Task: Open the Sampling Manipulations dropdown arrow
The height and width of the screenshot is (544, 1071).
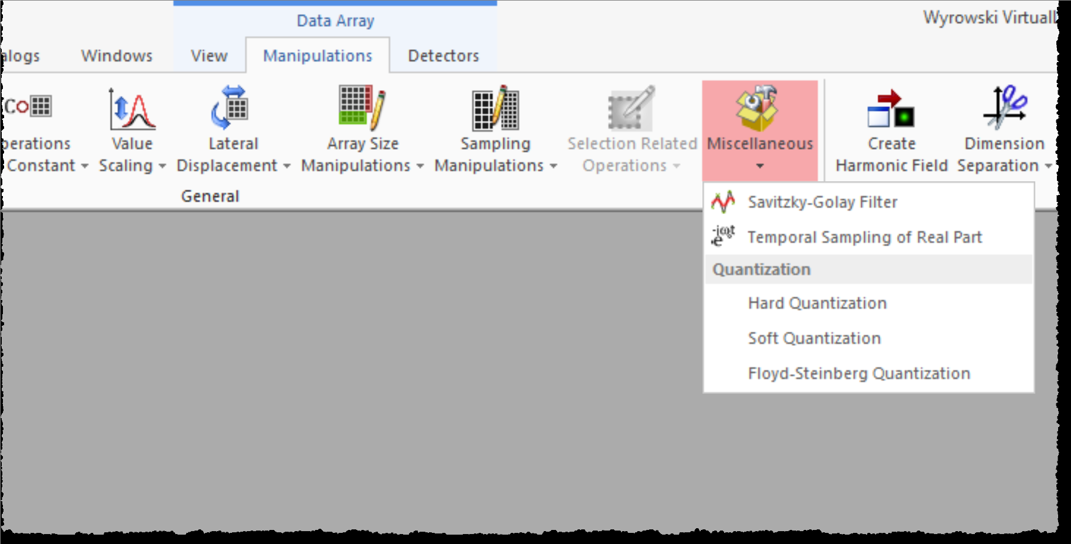Action: 553,167
